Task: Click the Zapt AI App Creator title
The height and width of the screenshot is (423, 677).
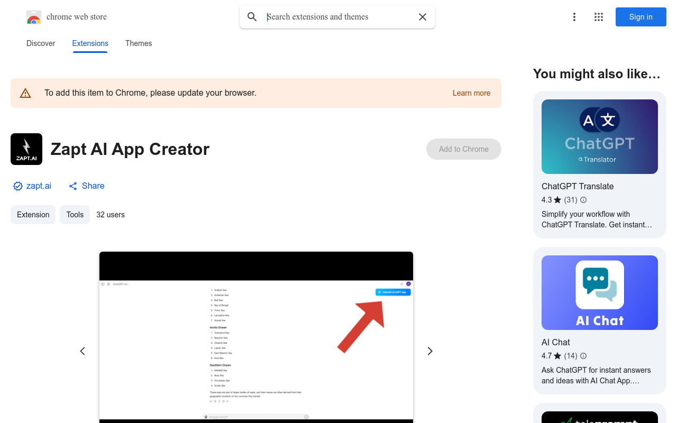Action: [130, 149]
